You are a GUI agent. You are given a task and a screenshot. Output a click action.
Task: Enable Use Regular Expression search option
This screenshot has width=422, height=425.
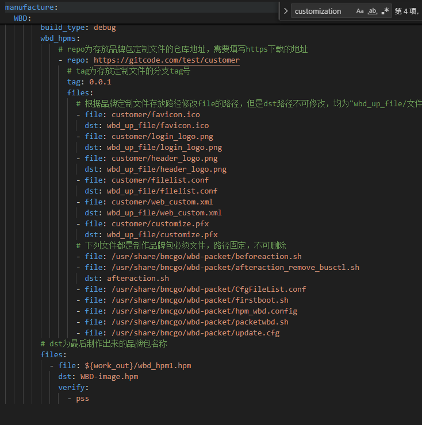pos(385,11)
